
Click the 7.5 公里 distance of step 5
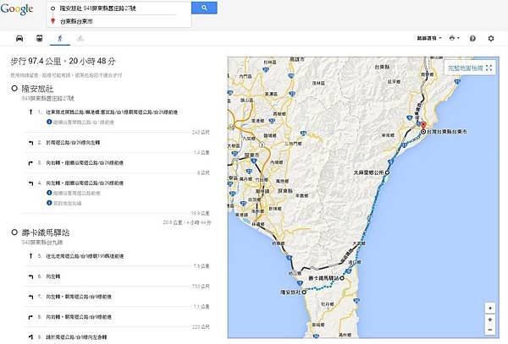[x=202, y=266]
